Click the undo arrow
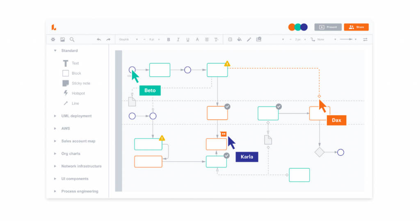The image size is (420, 221). [x=99, y=39]
